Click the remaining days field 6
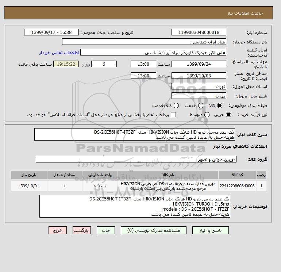Screen dimensions: 281x272 pos(104,64)
